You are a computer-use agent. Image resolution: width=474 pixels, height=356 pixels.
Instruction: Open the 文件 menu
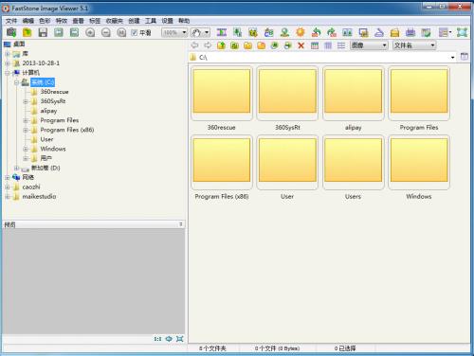point(11,21)
